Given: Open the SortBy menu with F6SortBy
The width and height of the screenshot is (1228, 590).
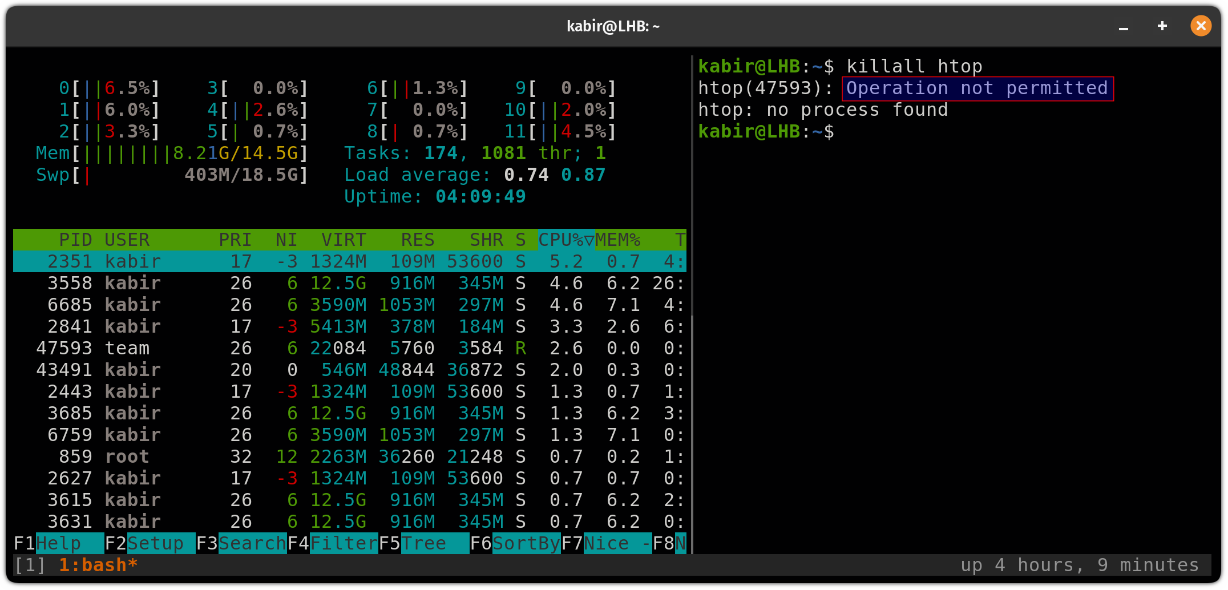Looking at the screenshot, I should pyautogui.click(x=525, y=543).
